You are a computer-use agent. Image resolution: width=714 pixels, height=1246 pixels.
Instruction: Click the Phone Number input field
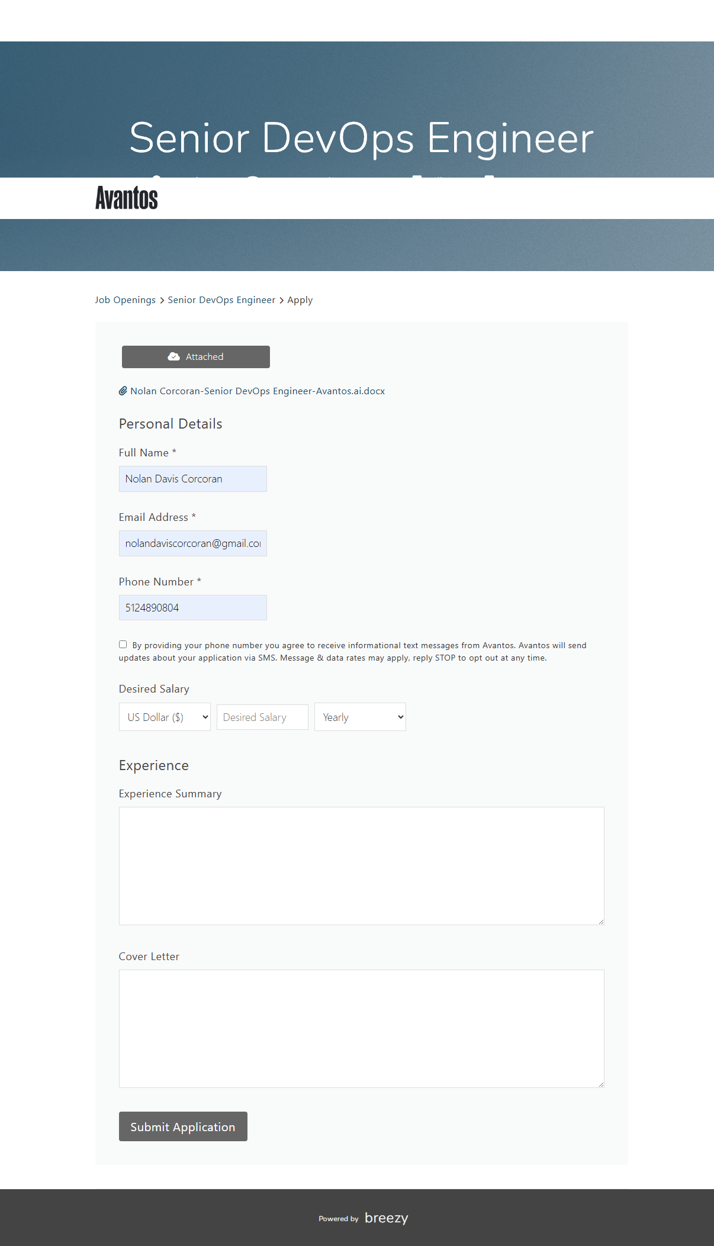point(193,608)
